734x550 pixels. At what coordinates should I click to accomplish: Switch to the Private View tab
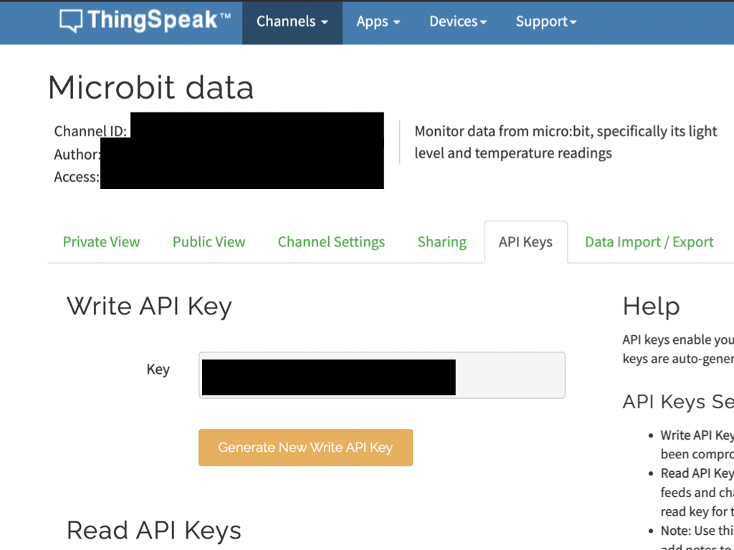click(101, 242)
